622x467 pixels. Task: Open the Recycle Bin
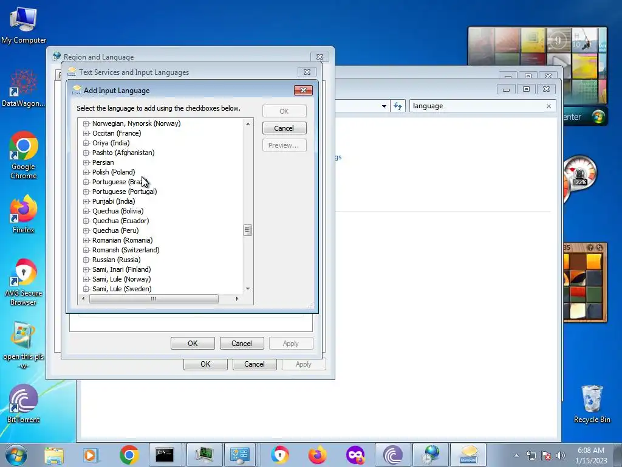click(592, 404)
